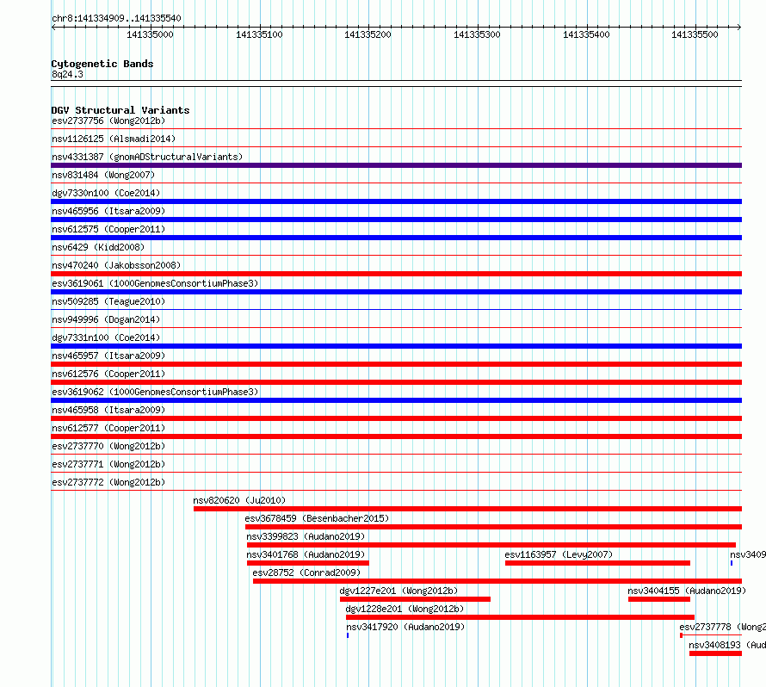Select the short red nsv3404155 bar
The width and height of the screenshot is (766, 687).
(x=659, y=599)
